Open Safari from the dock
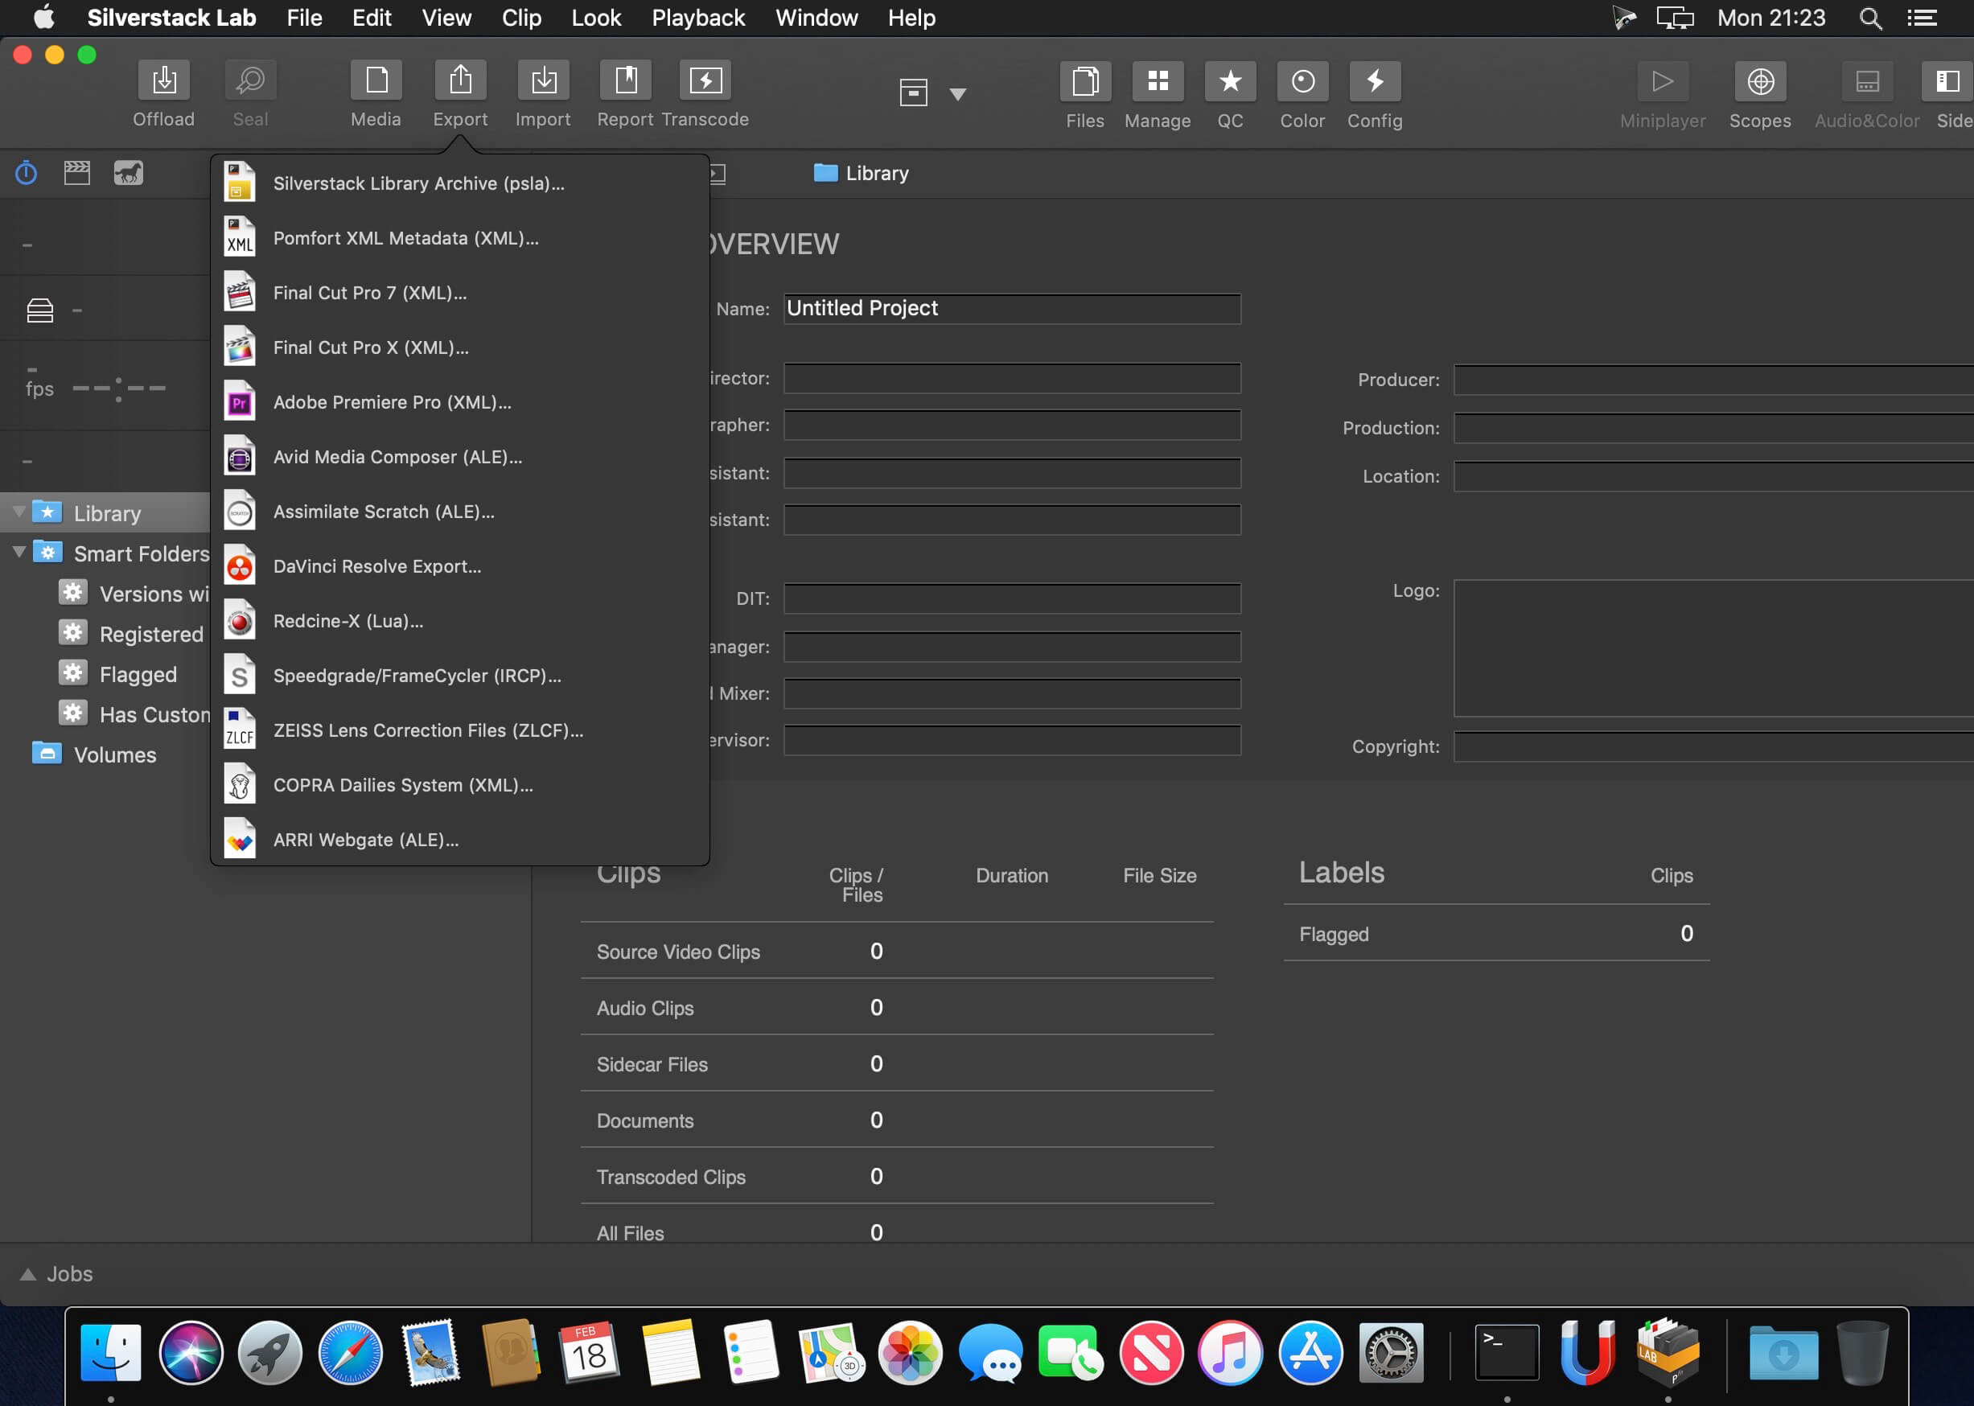 350,1352
